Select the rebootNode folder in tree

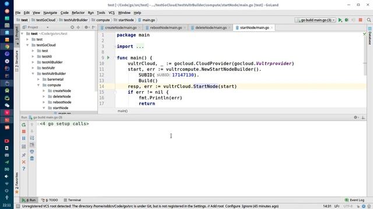click(x=62, y=102)
